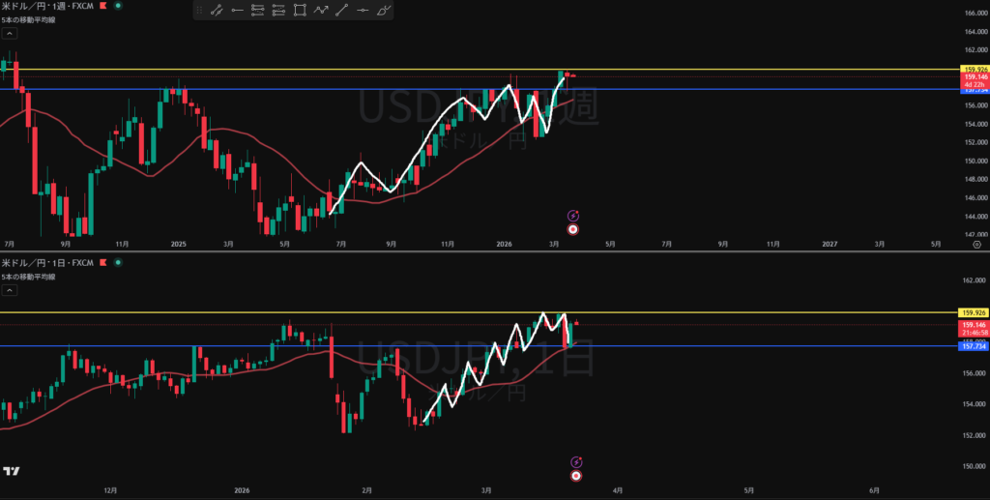The height and width of the screenshot is (500, 990).
Task: Click the yellow 159.926 price label on weekly chart
Action: tap(972, 70)
